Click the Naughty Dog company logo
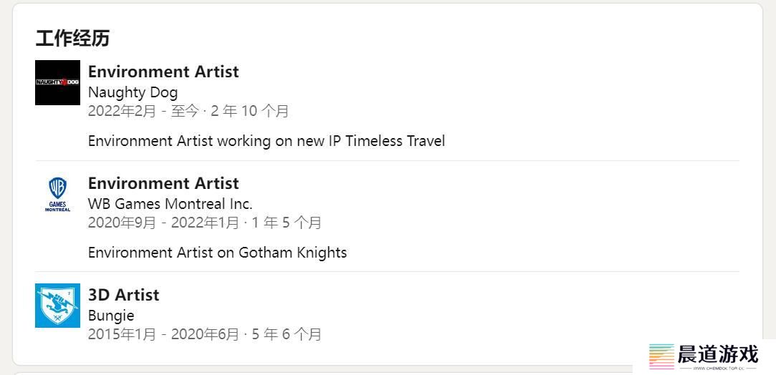The height and width of the screenshot is (375, 776). pos(57,82)
